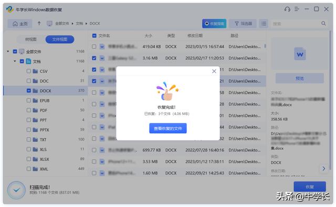This screenshot has height=207, width=336.
Task: Select the XLSX folder icon
Action: tap(35, 159)
